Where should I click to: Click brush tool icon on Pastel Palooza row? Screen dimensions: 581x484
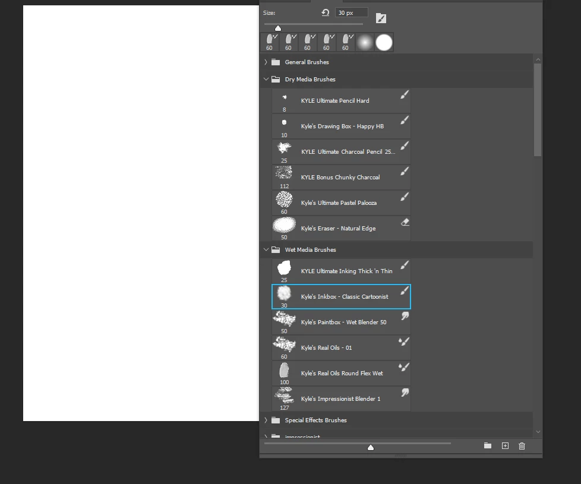coord(405,197)
